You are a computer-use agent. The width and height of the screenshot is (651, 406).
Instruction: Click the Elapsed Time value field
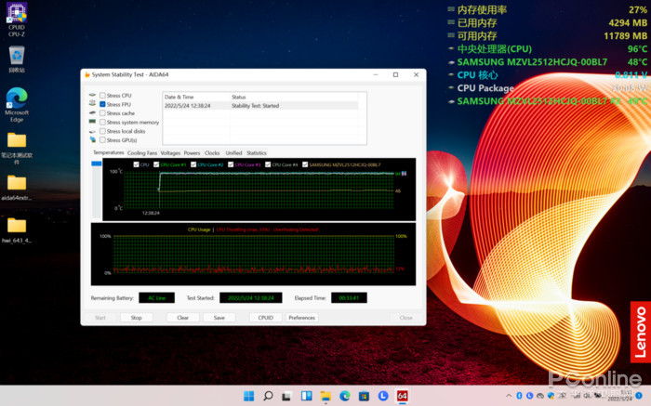(349, 297)
